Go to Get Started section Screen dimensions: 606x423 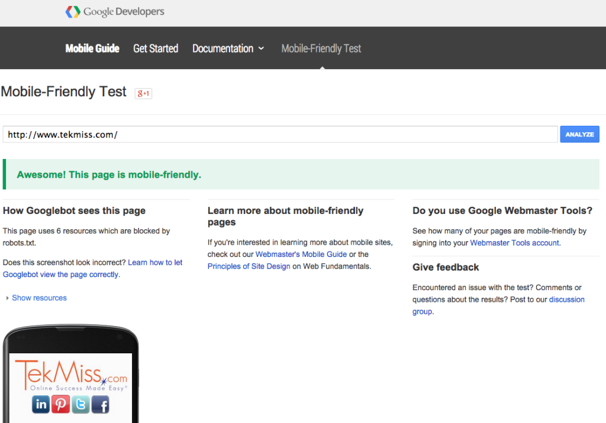click(156, 48)
